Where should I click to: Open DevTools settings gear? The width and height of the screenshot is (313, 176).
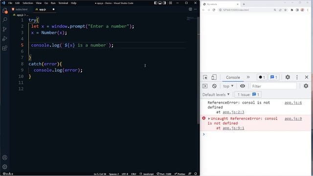pos(288,77)
